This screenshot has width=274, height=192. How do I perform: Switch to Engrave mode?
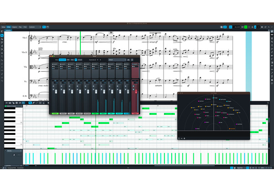[x=15, y=27]
